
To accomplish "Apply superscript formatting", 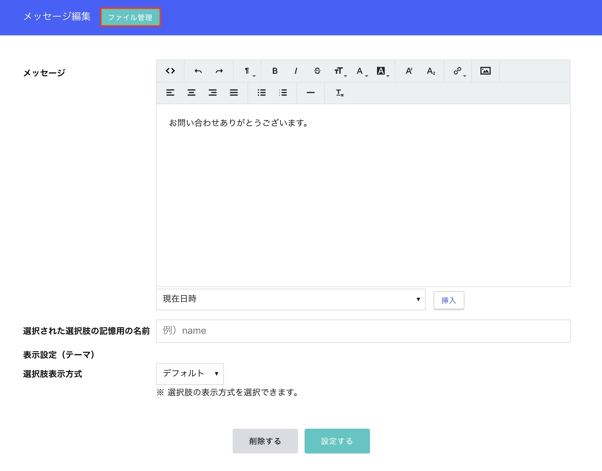I will (x=409, y=71).
